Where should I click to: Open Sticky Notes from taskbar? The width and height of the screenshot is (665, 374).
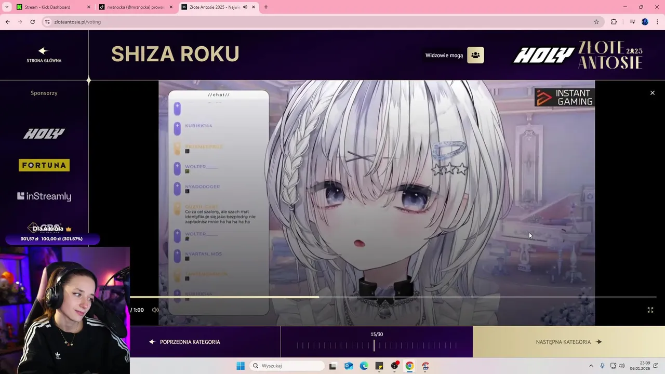pyautogui.click(x=379, y=366)
